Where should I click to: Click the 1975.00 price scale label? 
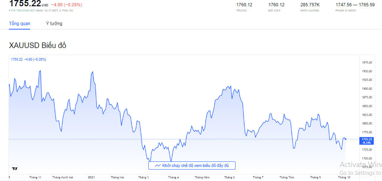tap(367, 62)
